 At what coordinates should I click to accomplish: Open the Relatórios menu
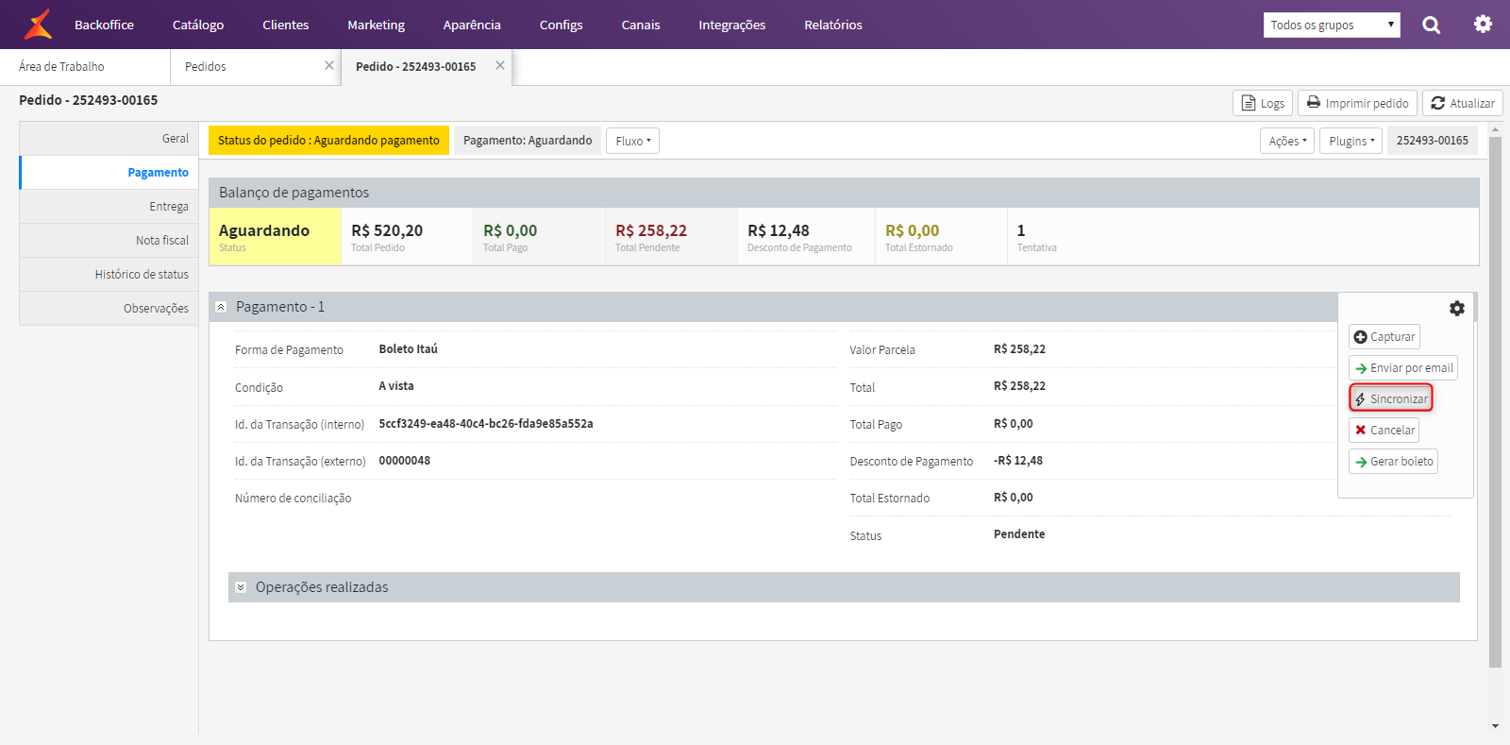point(833,25)
